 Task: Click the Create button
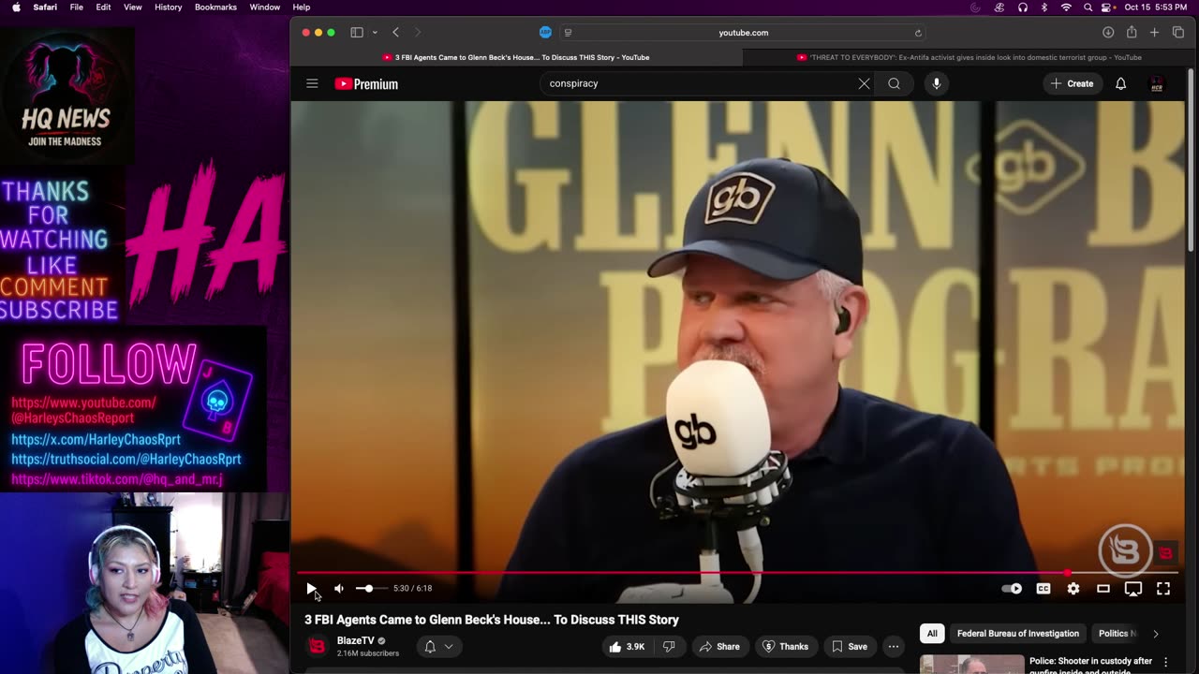1072,83
